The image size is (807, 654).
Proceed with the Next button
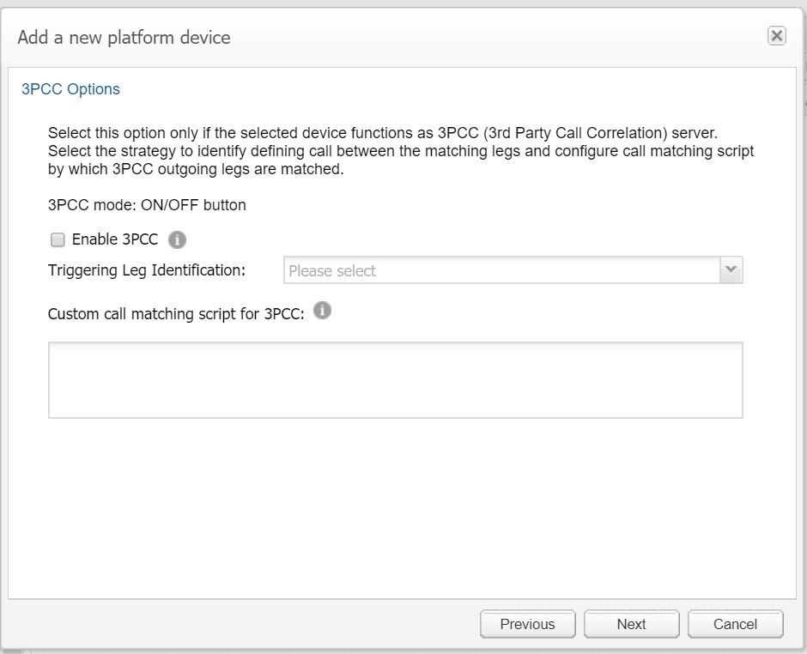pyautogui.click(x=631, y=624)
